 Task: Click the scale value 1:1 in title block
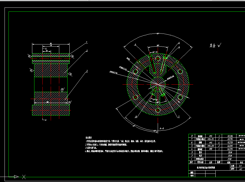pyautogui.click(x=241, y=166)
